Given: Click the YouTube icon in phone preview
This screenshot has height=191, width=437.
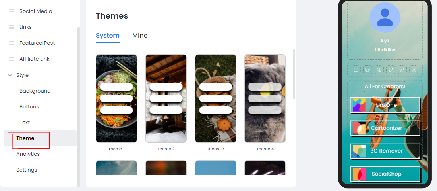Looking at the screenshot, I should click(x=356, y=70).
